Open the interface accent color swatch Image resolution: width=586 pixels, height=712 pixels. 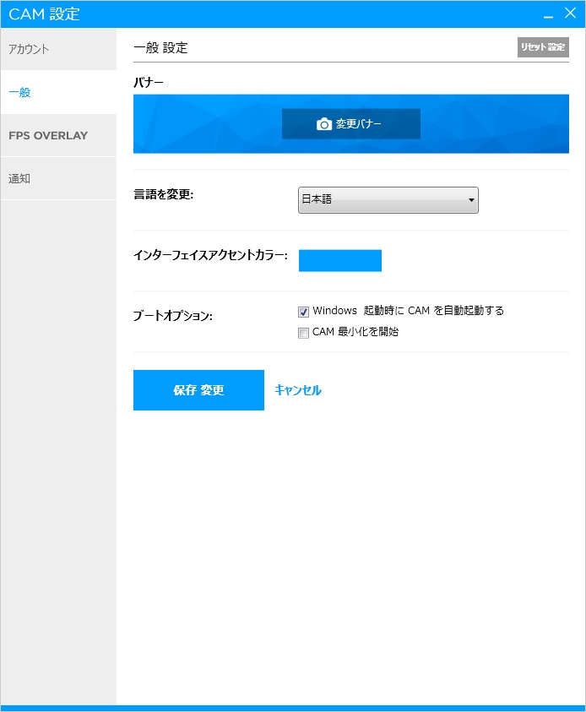340,261
